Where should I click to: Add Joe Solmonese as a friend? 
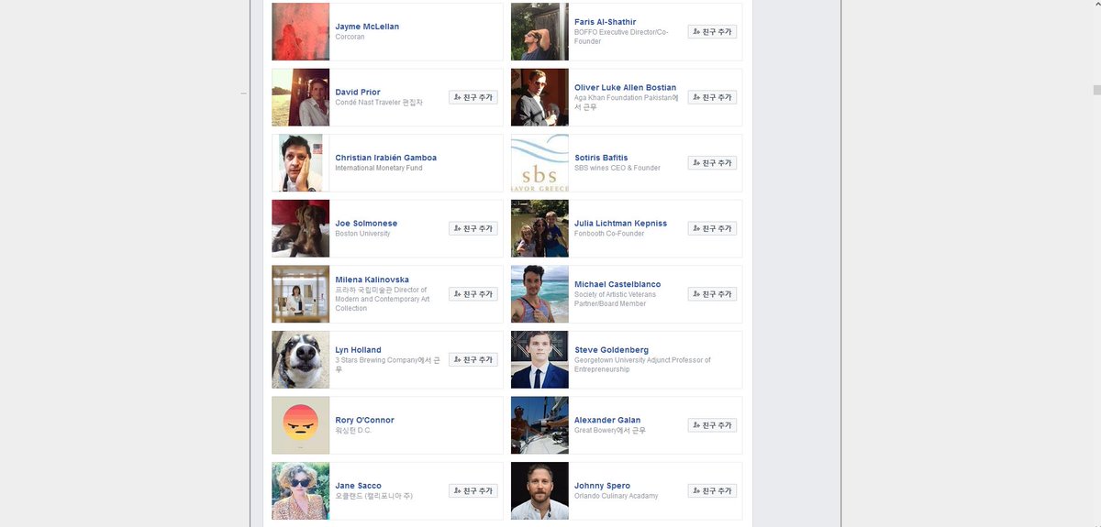[x=473, y=228]
